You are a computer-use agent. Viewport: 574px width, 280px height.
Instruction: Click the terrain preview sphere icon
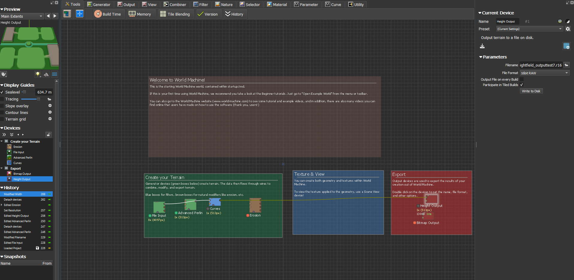tap(560, 21)
